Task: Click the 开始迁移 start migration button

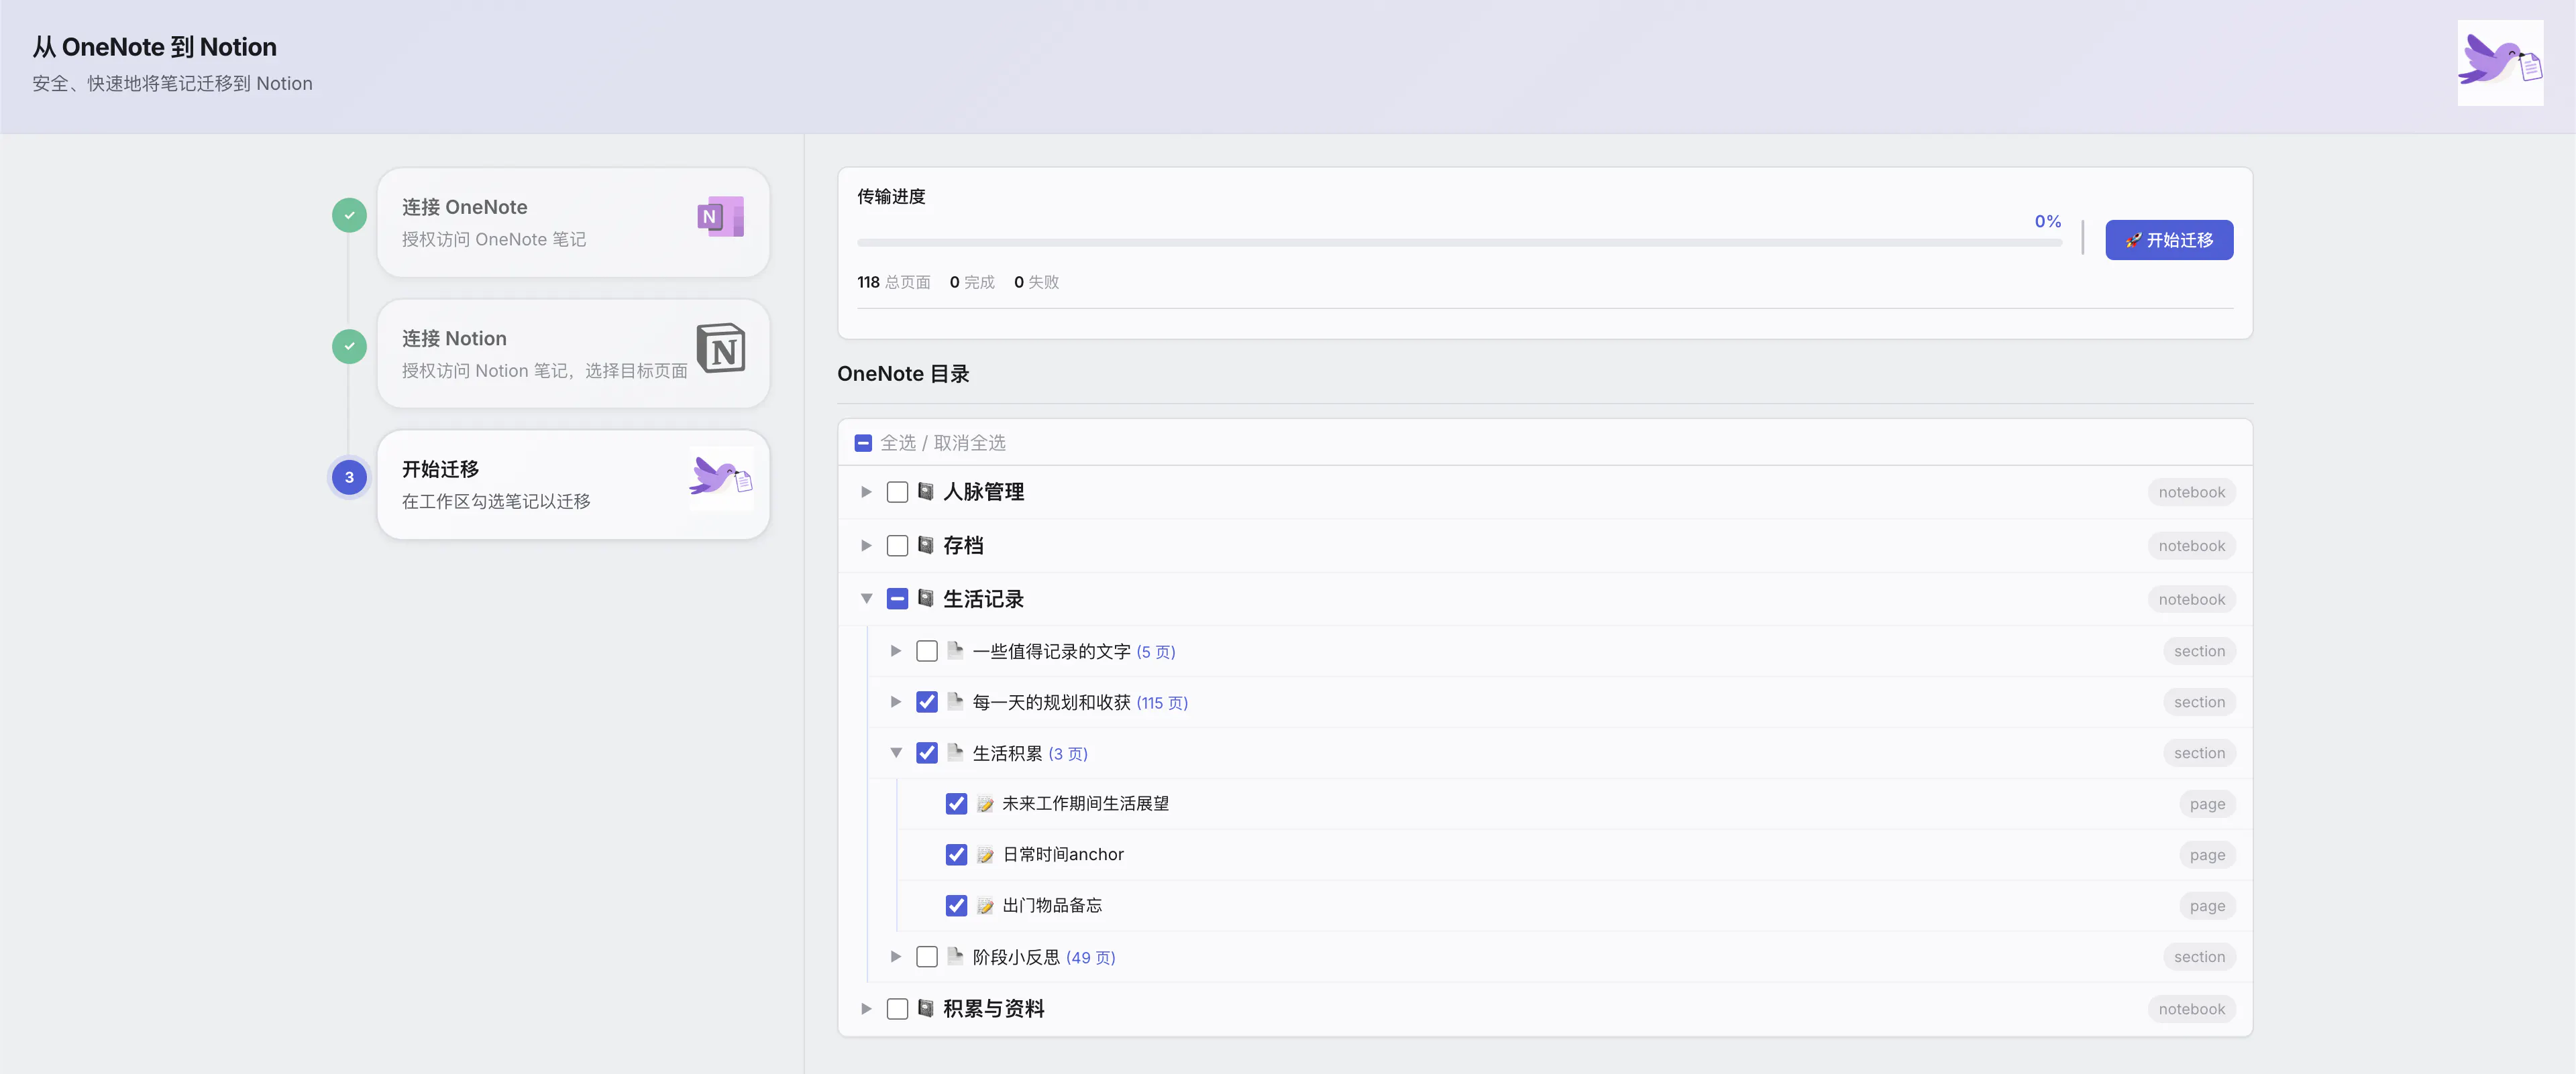Action: (2169, 240)
